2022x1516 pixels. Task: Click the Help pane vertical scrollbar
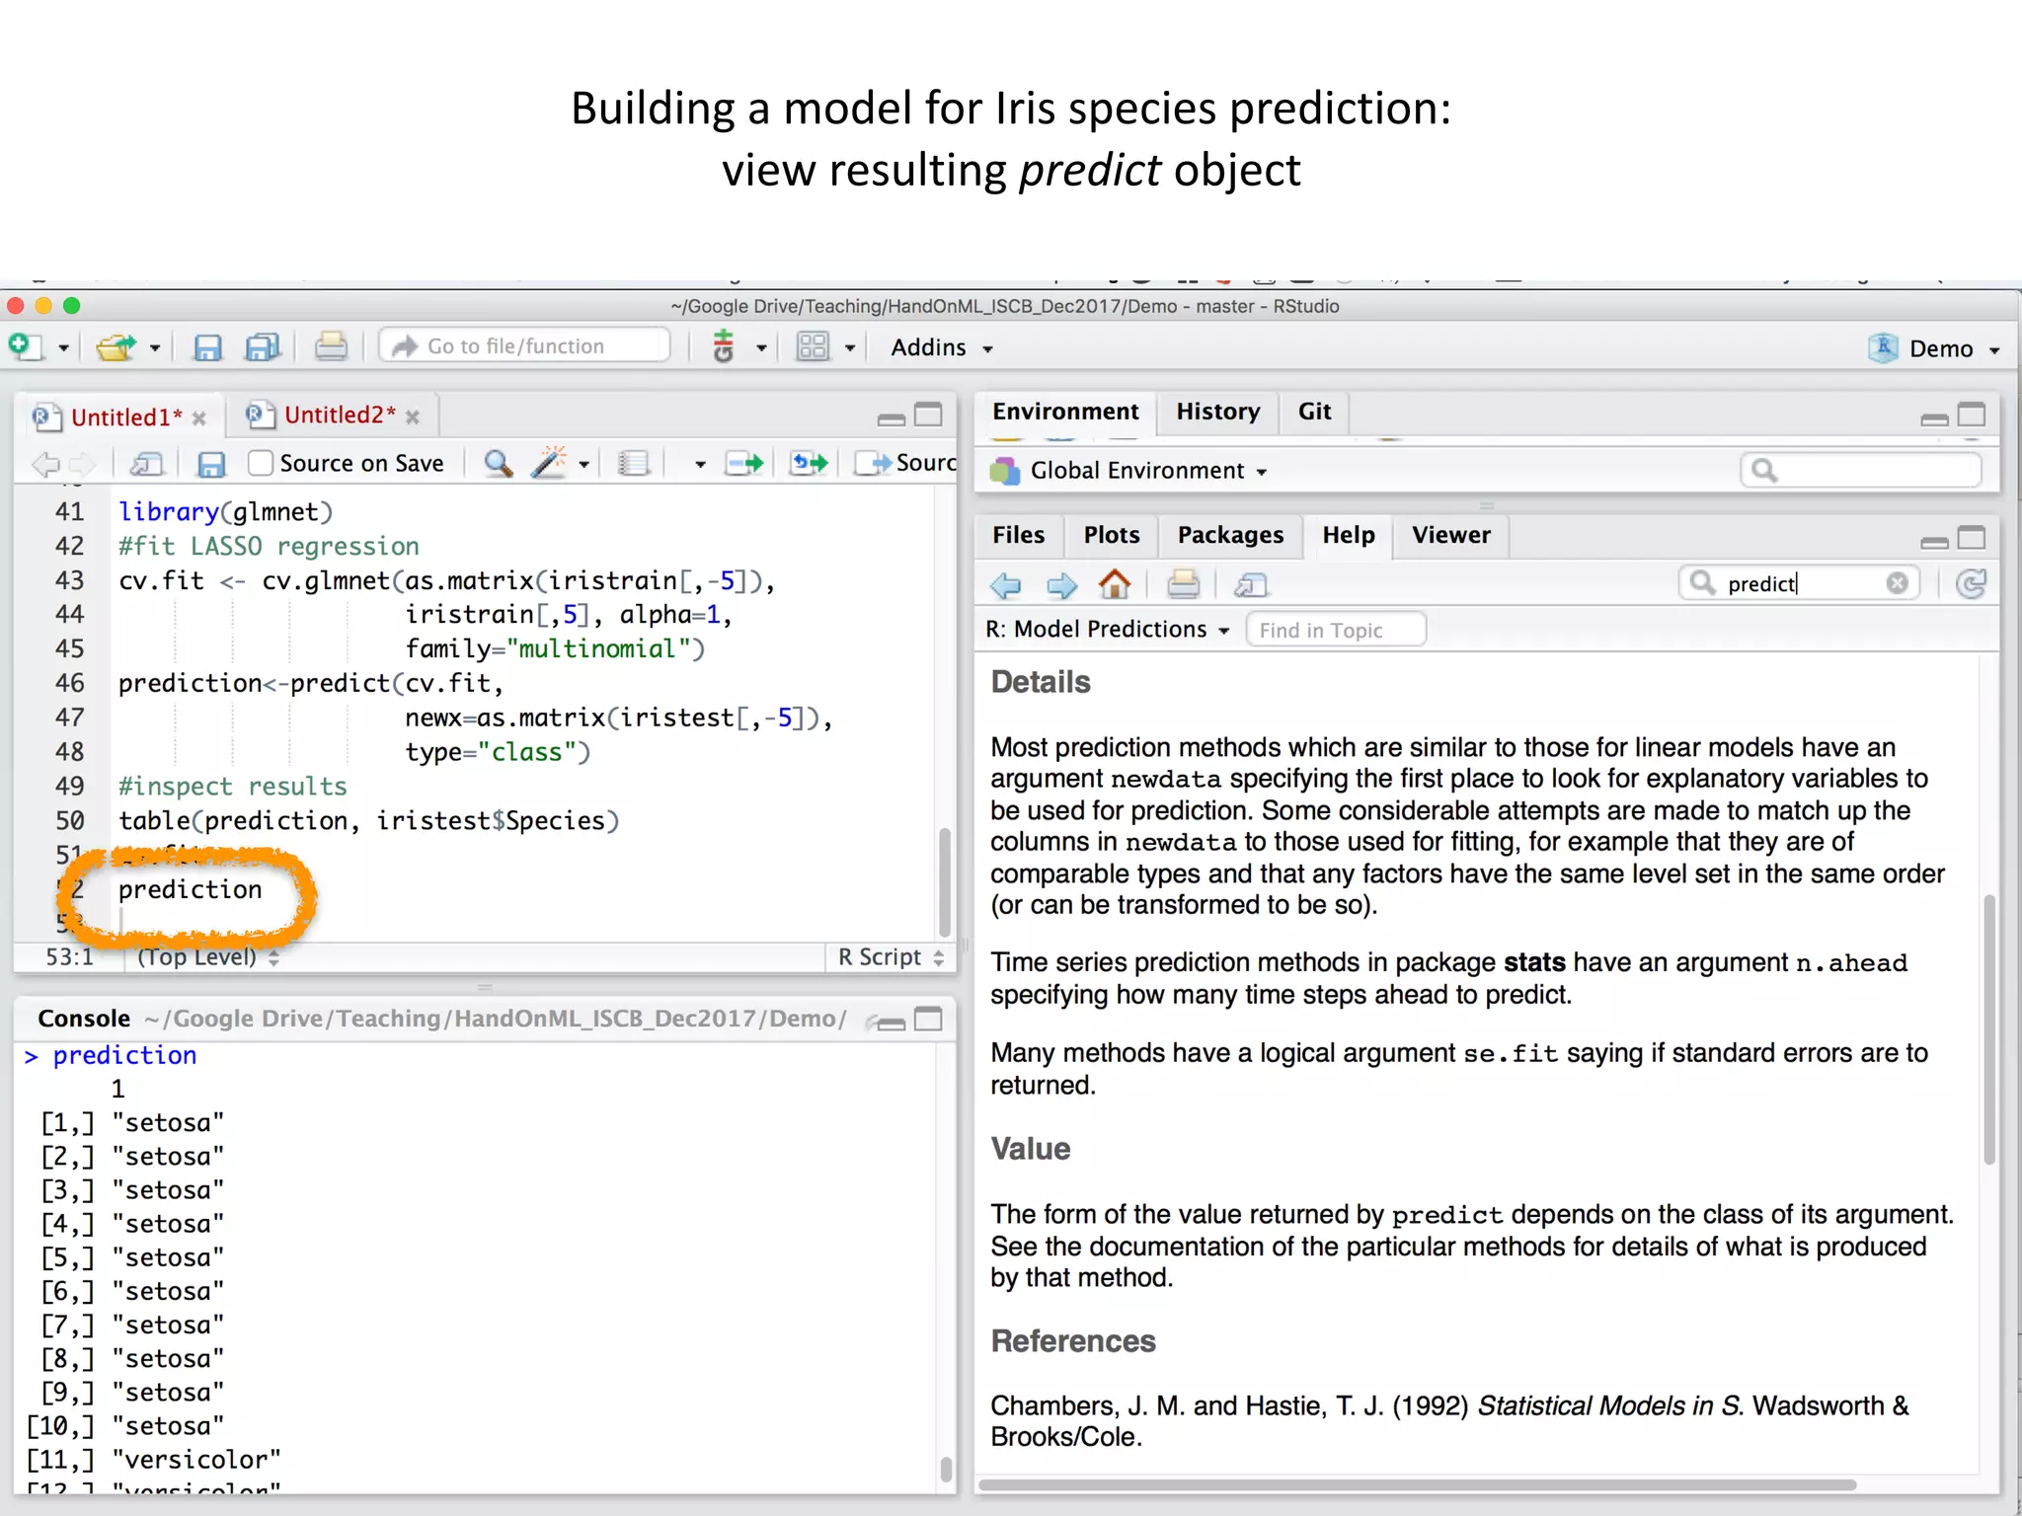(1989, 1029)
